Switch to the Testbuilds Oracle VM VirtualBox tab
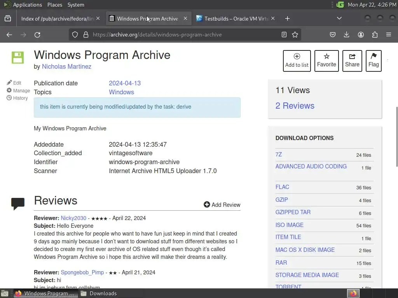Screen dimensions: 398x298 tap(236, 19)
